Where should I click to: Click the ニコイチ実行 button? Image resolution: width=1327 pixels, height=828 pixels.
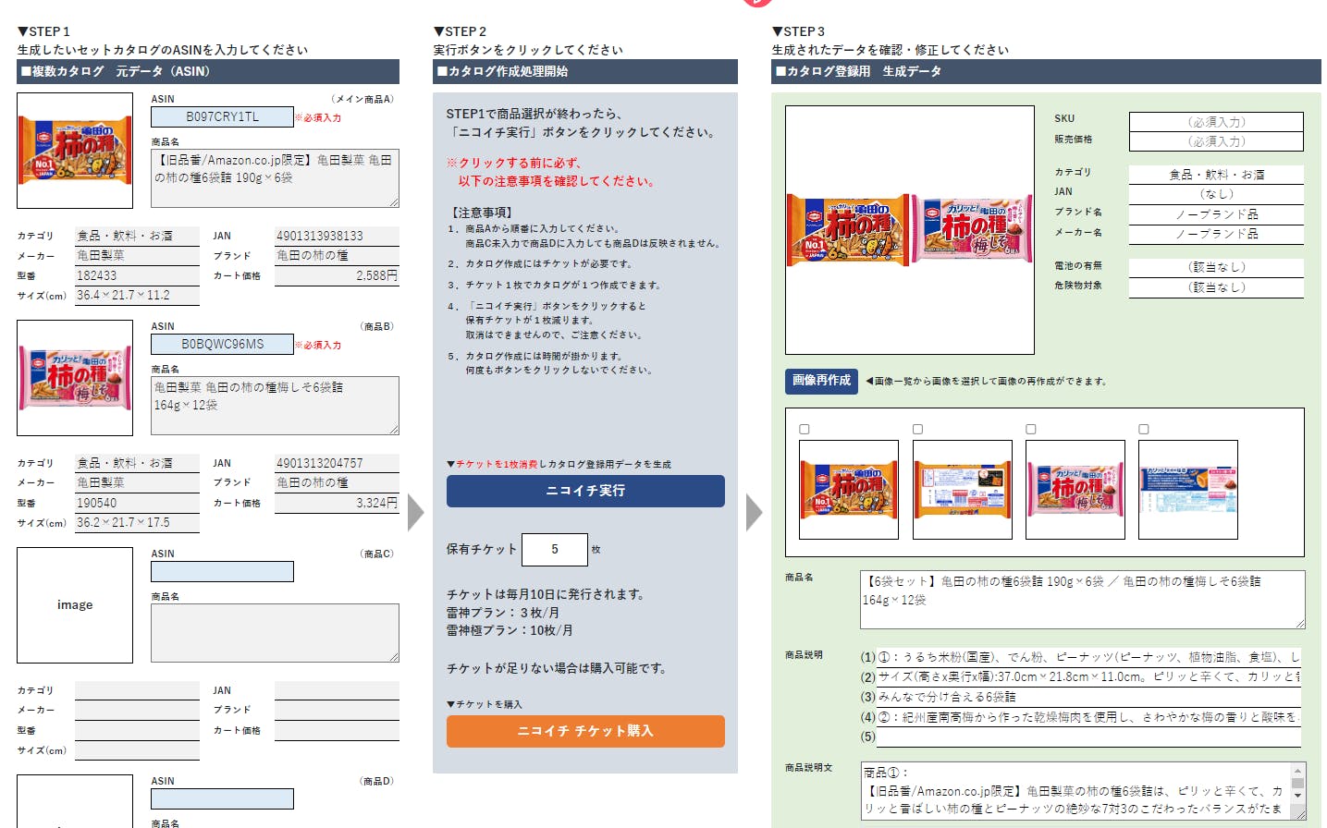(x=585, y=491)
